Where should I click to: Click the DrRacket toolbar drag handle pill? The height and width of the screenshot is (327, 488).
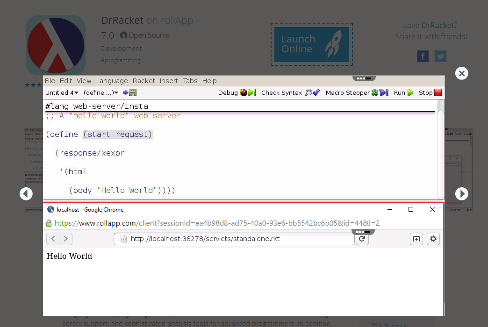[364, 78]
